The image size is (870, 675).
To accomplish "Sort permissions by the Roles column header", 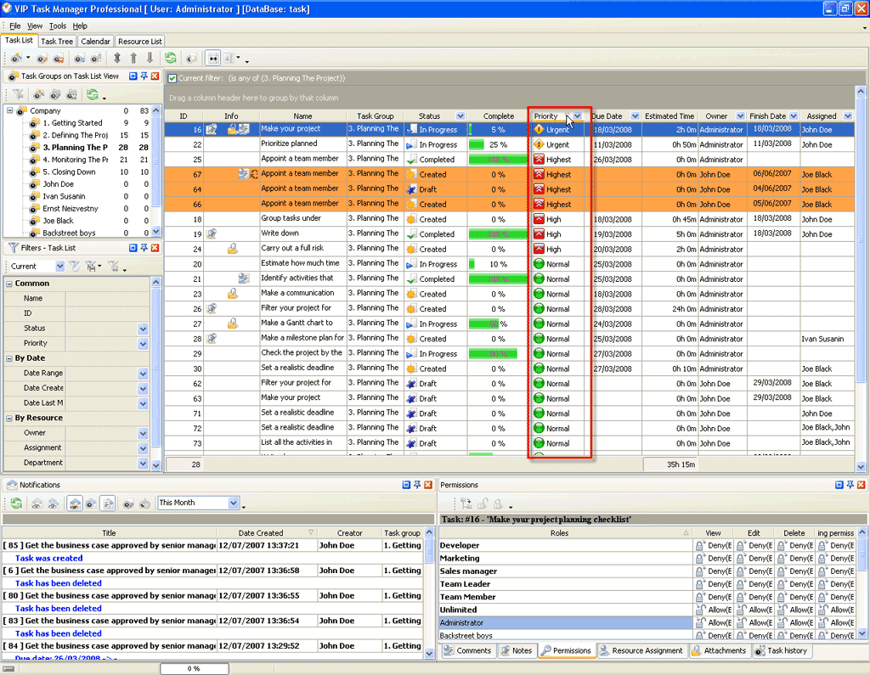I will (565, 533).
